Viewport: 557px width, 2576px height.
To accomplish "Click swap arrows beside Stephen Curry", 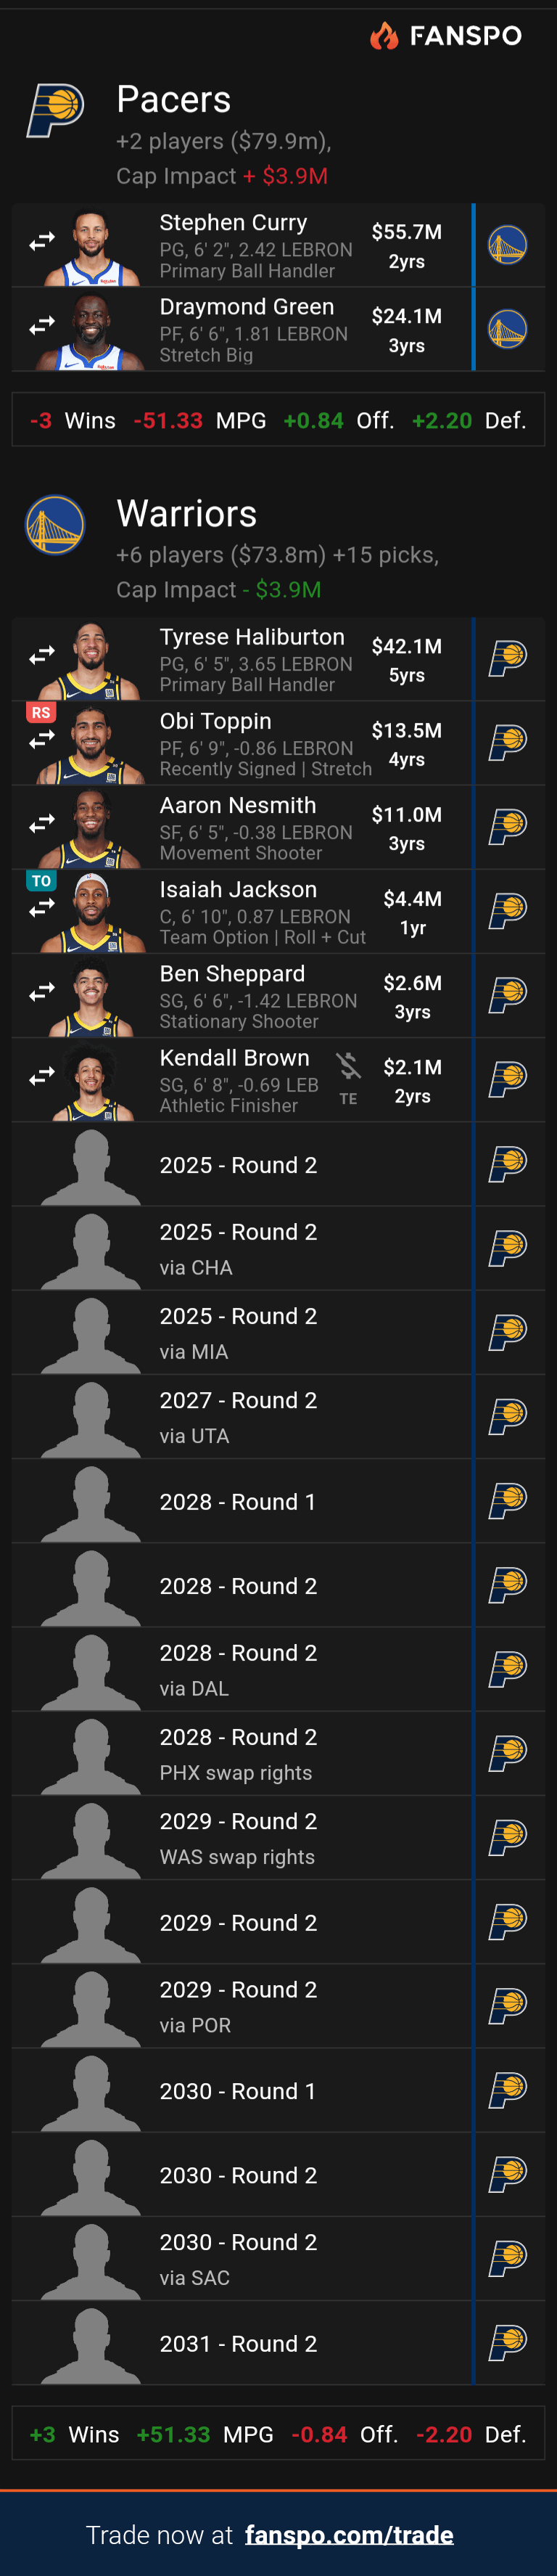I will [x=42, y=242].
